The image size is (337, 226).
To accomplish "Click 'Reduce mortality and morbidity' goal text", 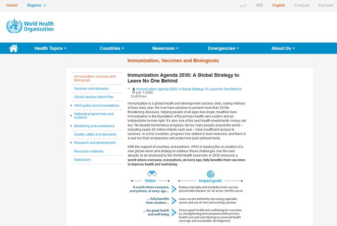I will [x=211, y=189].
